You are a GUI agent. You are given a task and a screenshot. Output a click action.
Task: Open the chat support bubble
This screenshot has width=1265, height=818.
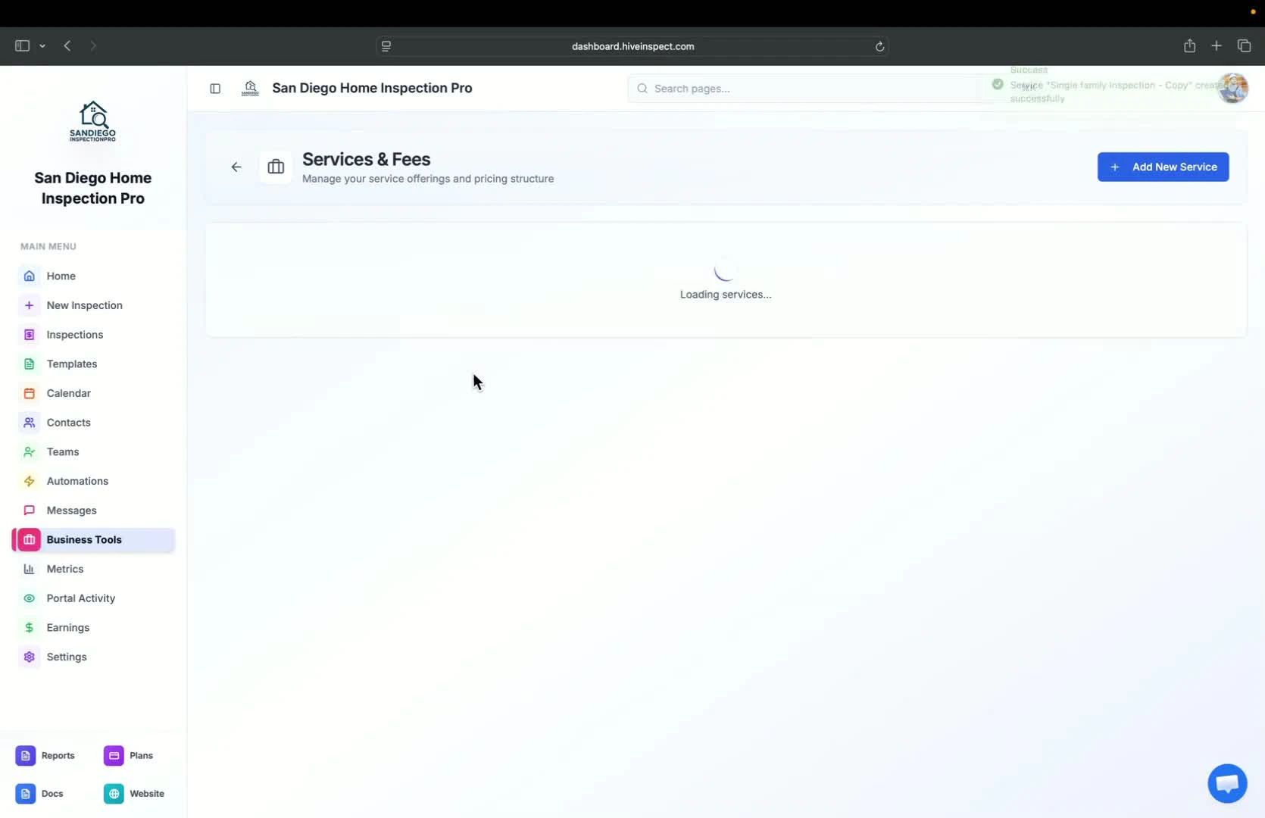[x=1226, y=783]
